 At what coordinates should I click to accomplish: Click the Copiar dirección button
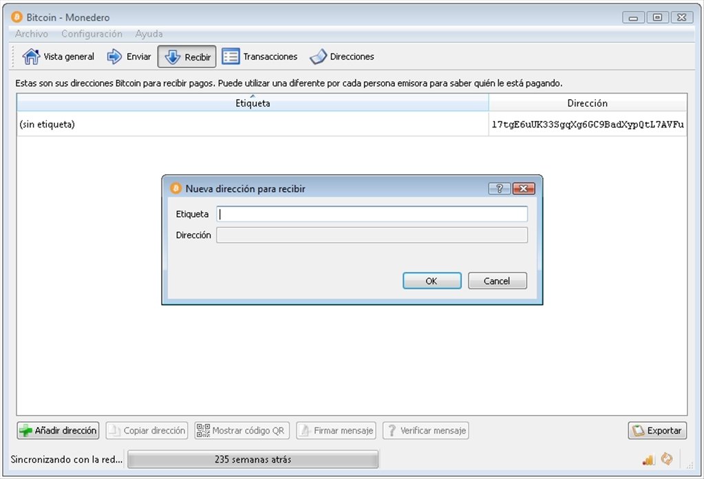(147, 431)
